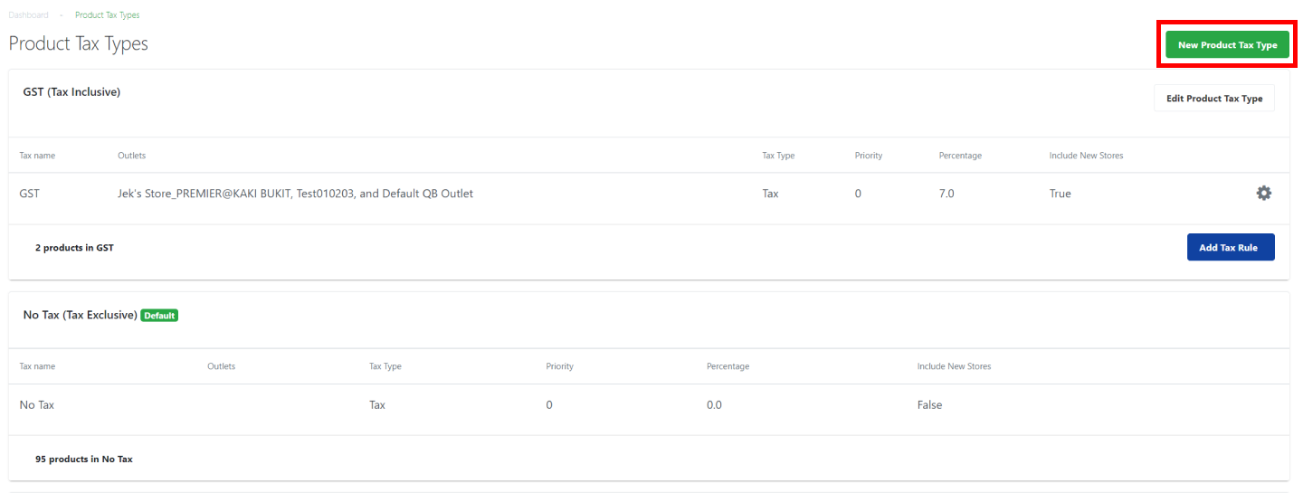The height and width of the screenshot is (493, 1303).
Task: Add Tax Rule to the GST type
Action: click(x=1230, y=247)
